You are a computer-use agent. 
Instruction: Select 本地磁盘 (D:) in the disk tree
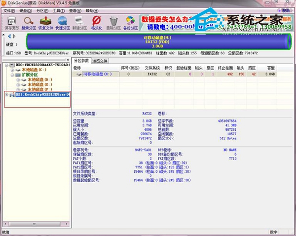(x=39, y=79)
